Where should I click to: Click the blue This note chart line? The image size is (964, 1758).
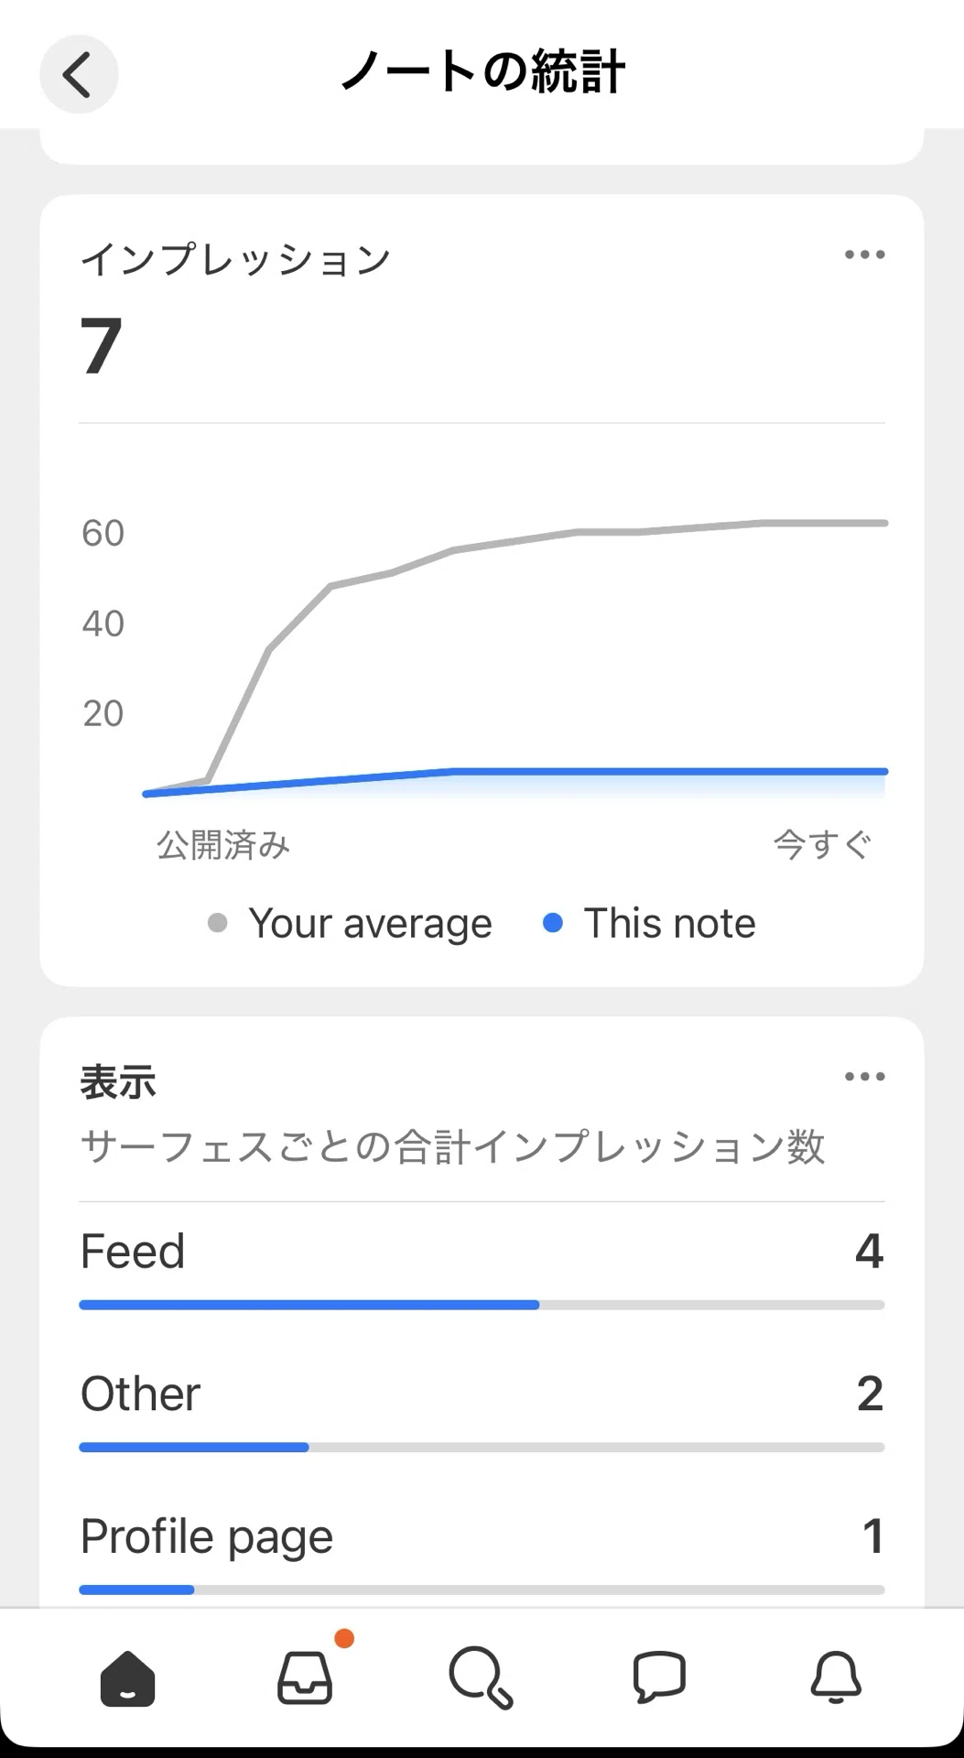(641, 772)
